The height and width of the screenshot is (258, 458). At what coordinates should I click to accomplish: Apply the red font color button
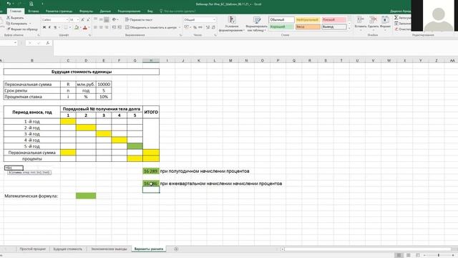[x=85, y=27]
